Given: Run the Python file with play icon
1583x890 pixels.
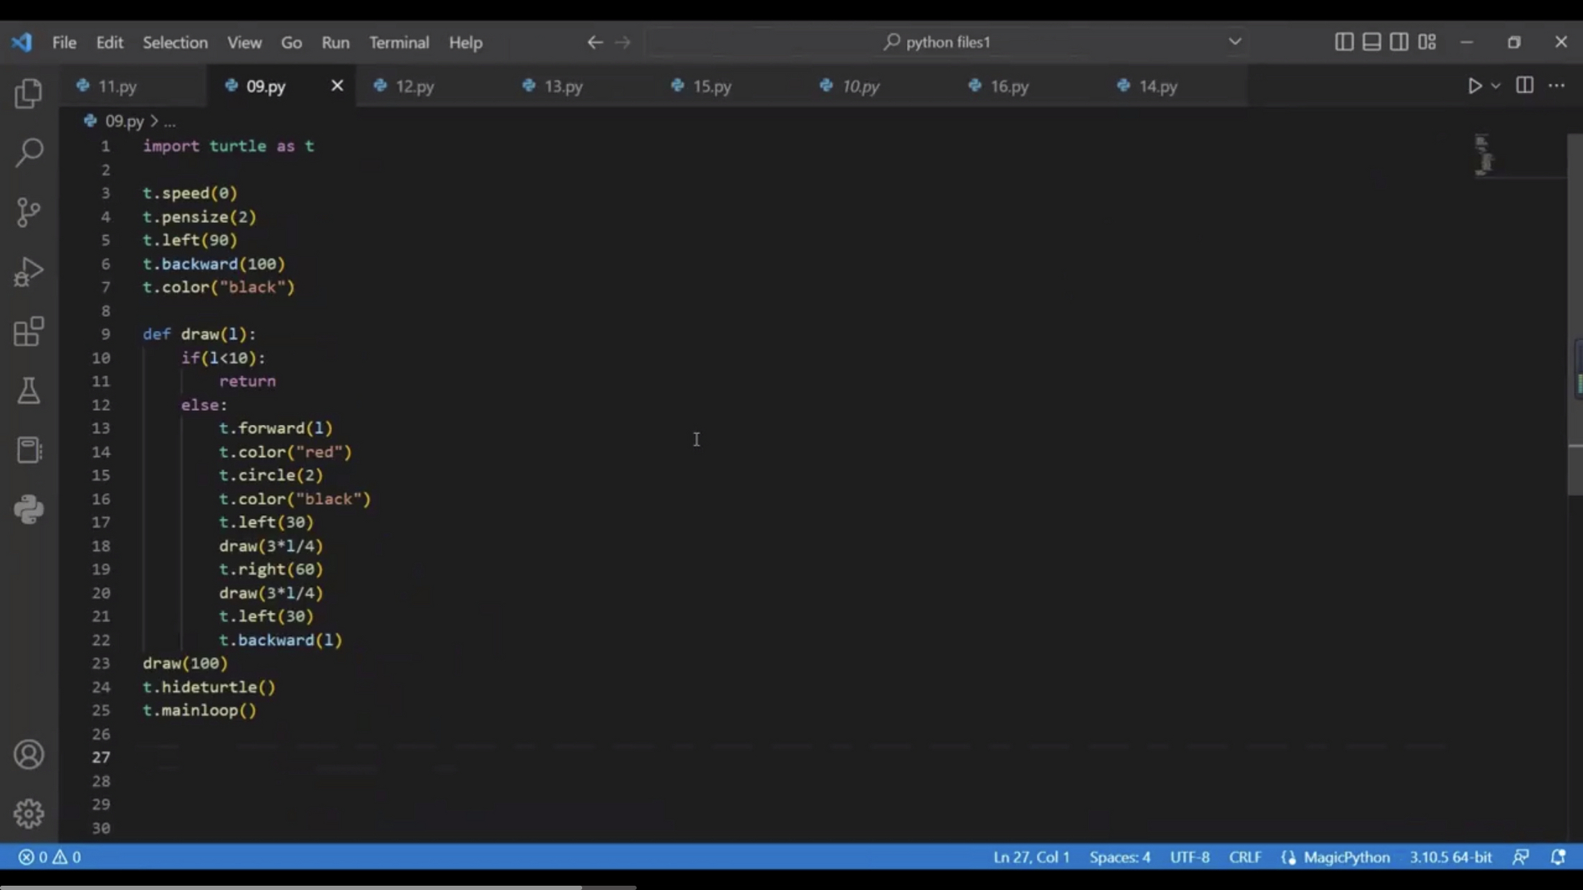Looking at the screenshot, I should (x=1474, y=86).
